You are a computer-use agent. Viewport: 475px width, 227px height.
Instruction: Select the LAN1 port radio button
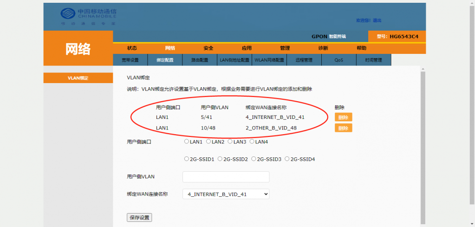coord(187,142)
